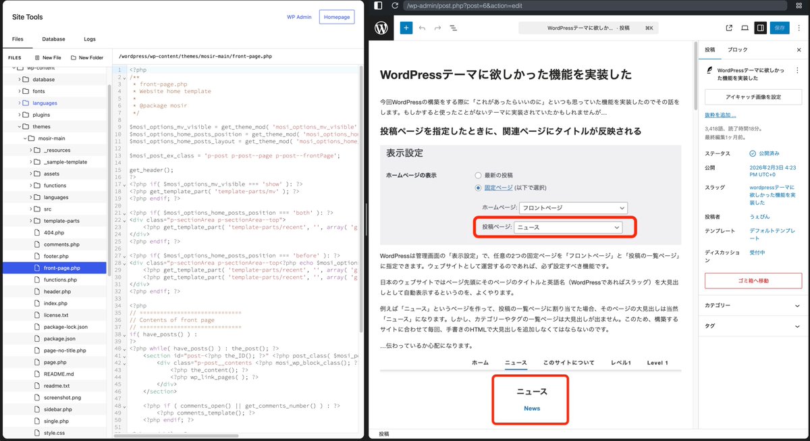
Task: Undo the last change in WordPress editor
Action: click(x=422, y=28)
